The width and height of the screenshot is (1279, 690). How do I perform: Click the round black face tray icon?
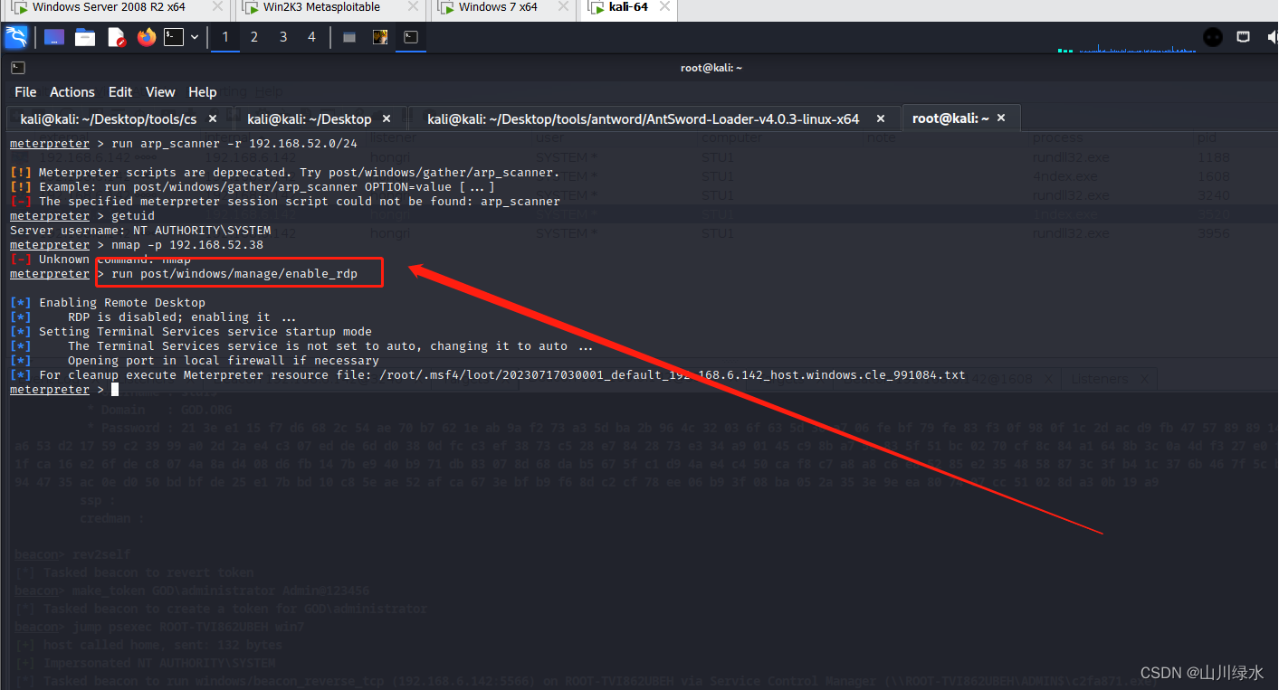pos(1213,37)
